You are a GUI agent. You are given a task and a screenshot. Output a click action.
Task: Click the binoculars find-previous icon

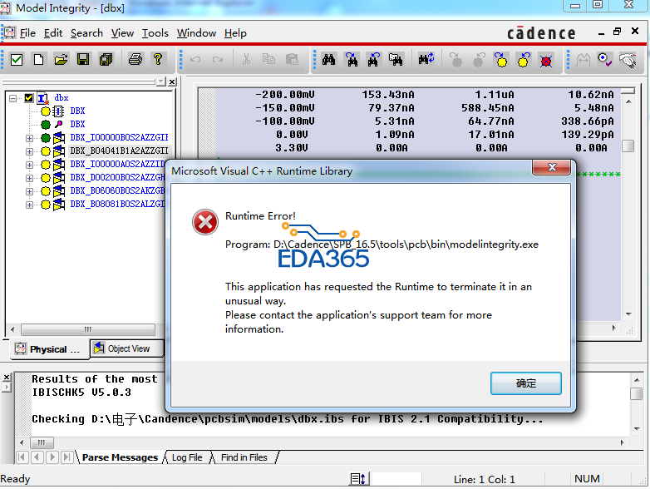(373, 60)
